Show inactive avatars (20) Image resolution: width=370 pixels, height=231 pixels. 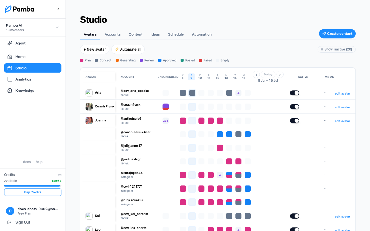[336, 49]
